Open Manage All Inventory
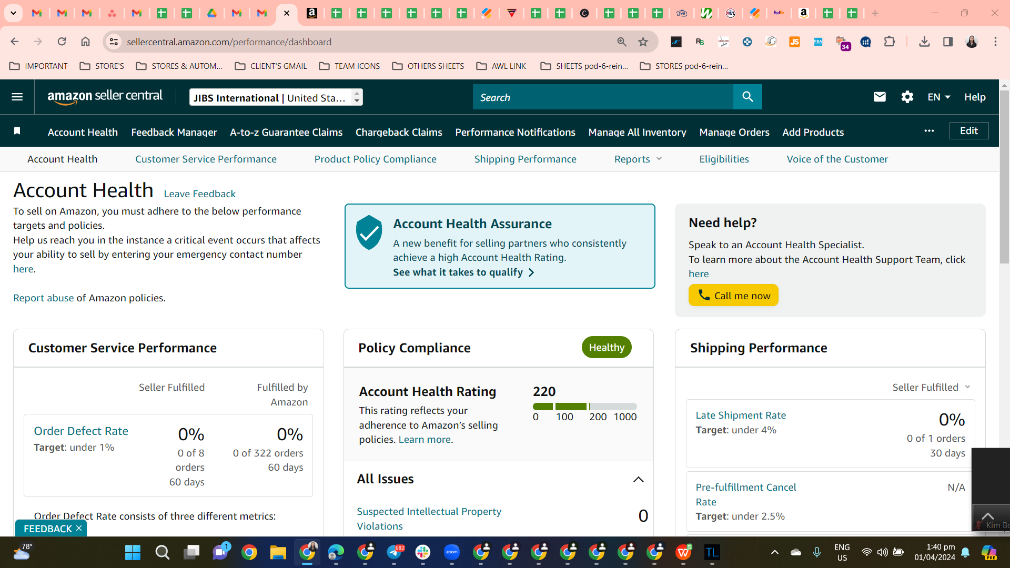Screen dimensions: 1010x568 [x=637, y=132]
